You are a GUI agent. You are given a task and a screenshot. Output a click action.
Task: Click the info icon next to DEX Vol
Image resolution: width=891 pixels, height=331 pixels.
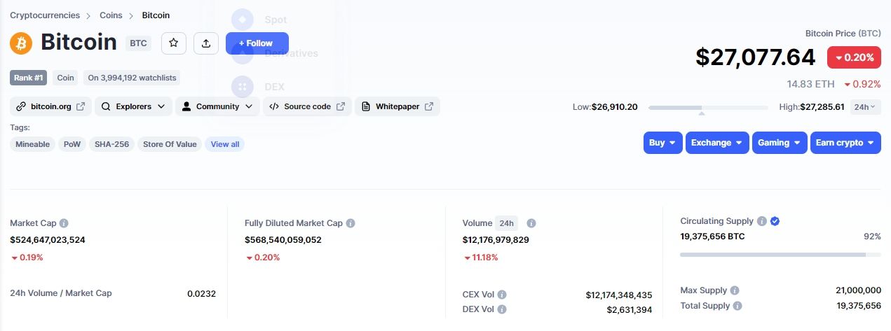click(502, 309)
